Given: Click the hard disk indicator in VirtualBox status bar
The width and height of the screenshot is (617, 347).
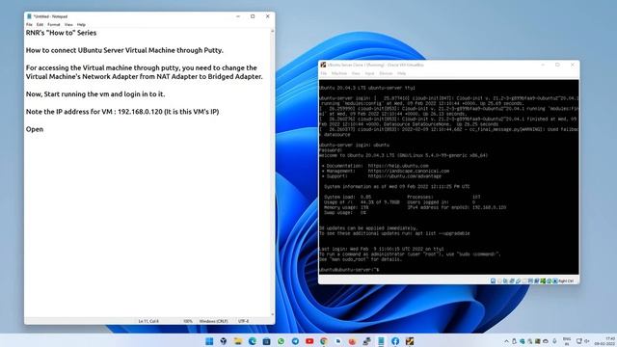Looking at the screenshot, I should point(493,280).
